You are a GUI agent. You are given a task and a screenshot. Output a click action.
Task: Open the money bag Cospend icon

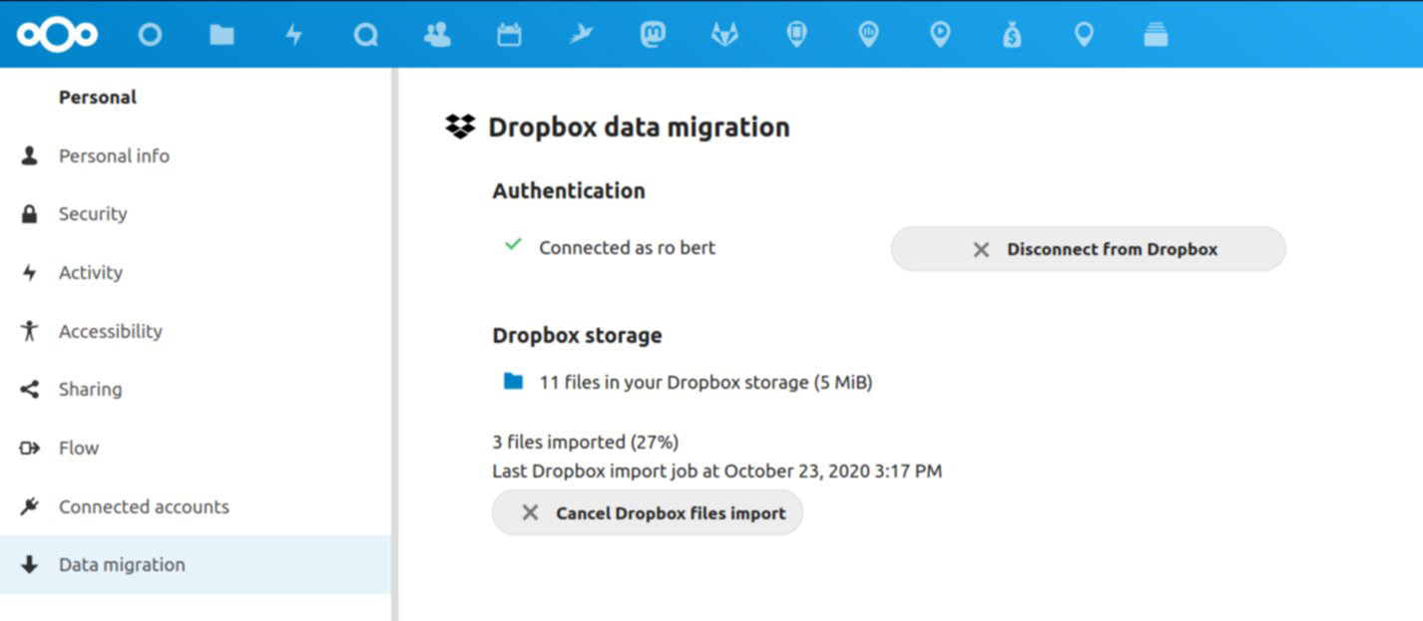[1012, 35]
